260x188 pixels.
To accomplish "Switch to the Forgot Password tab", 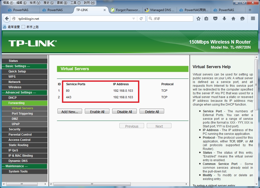I will click(x=126, y=10).
